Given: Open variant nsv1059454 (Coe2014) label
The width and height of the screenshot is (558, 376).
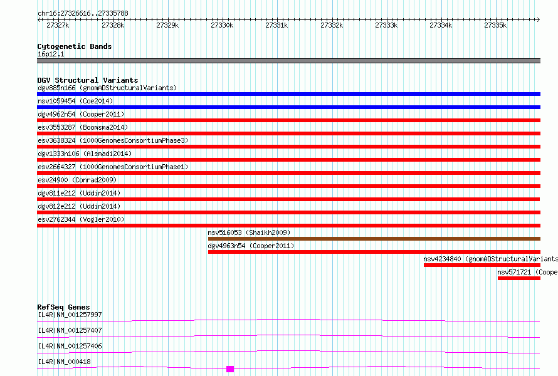Looking at the screenshot, I should click(75, 101).
